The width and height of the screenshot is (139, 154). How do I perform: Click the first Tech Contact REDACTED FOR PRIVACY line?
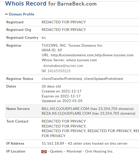64,121
